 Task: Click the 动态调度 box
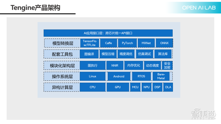pyautogui.click(x=152, y=66)
